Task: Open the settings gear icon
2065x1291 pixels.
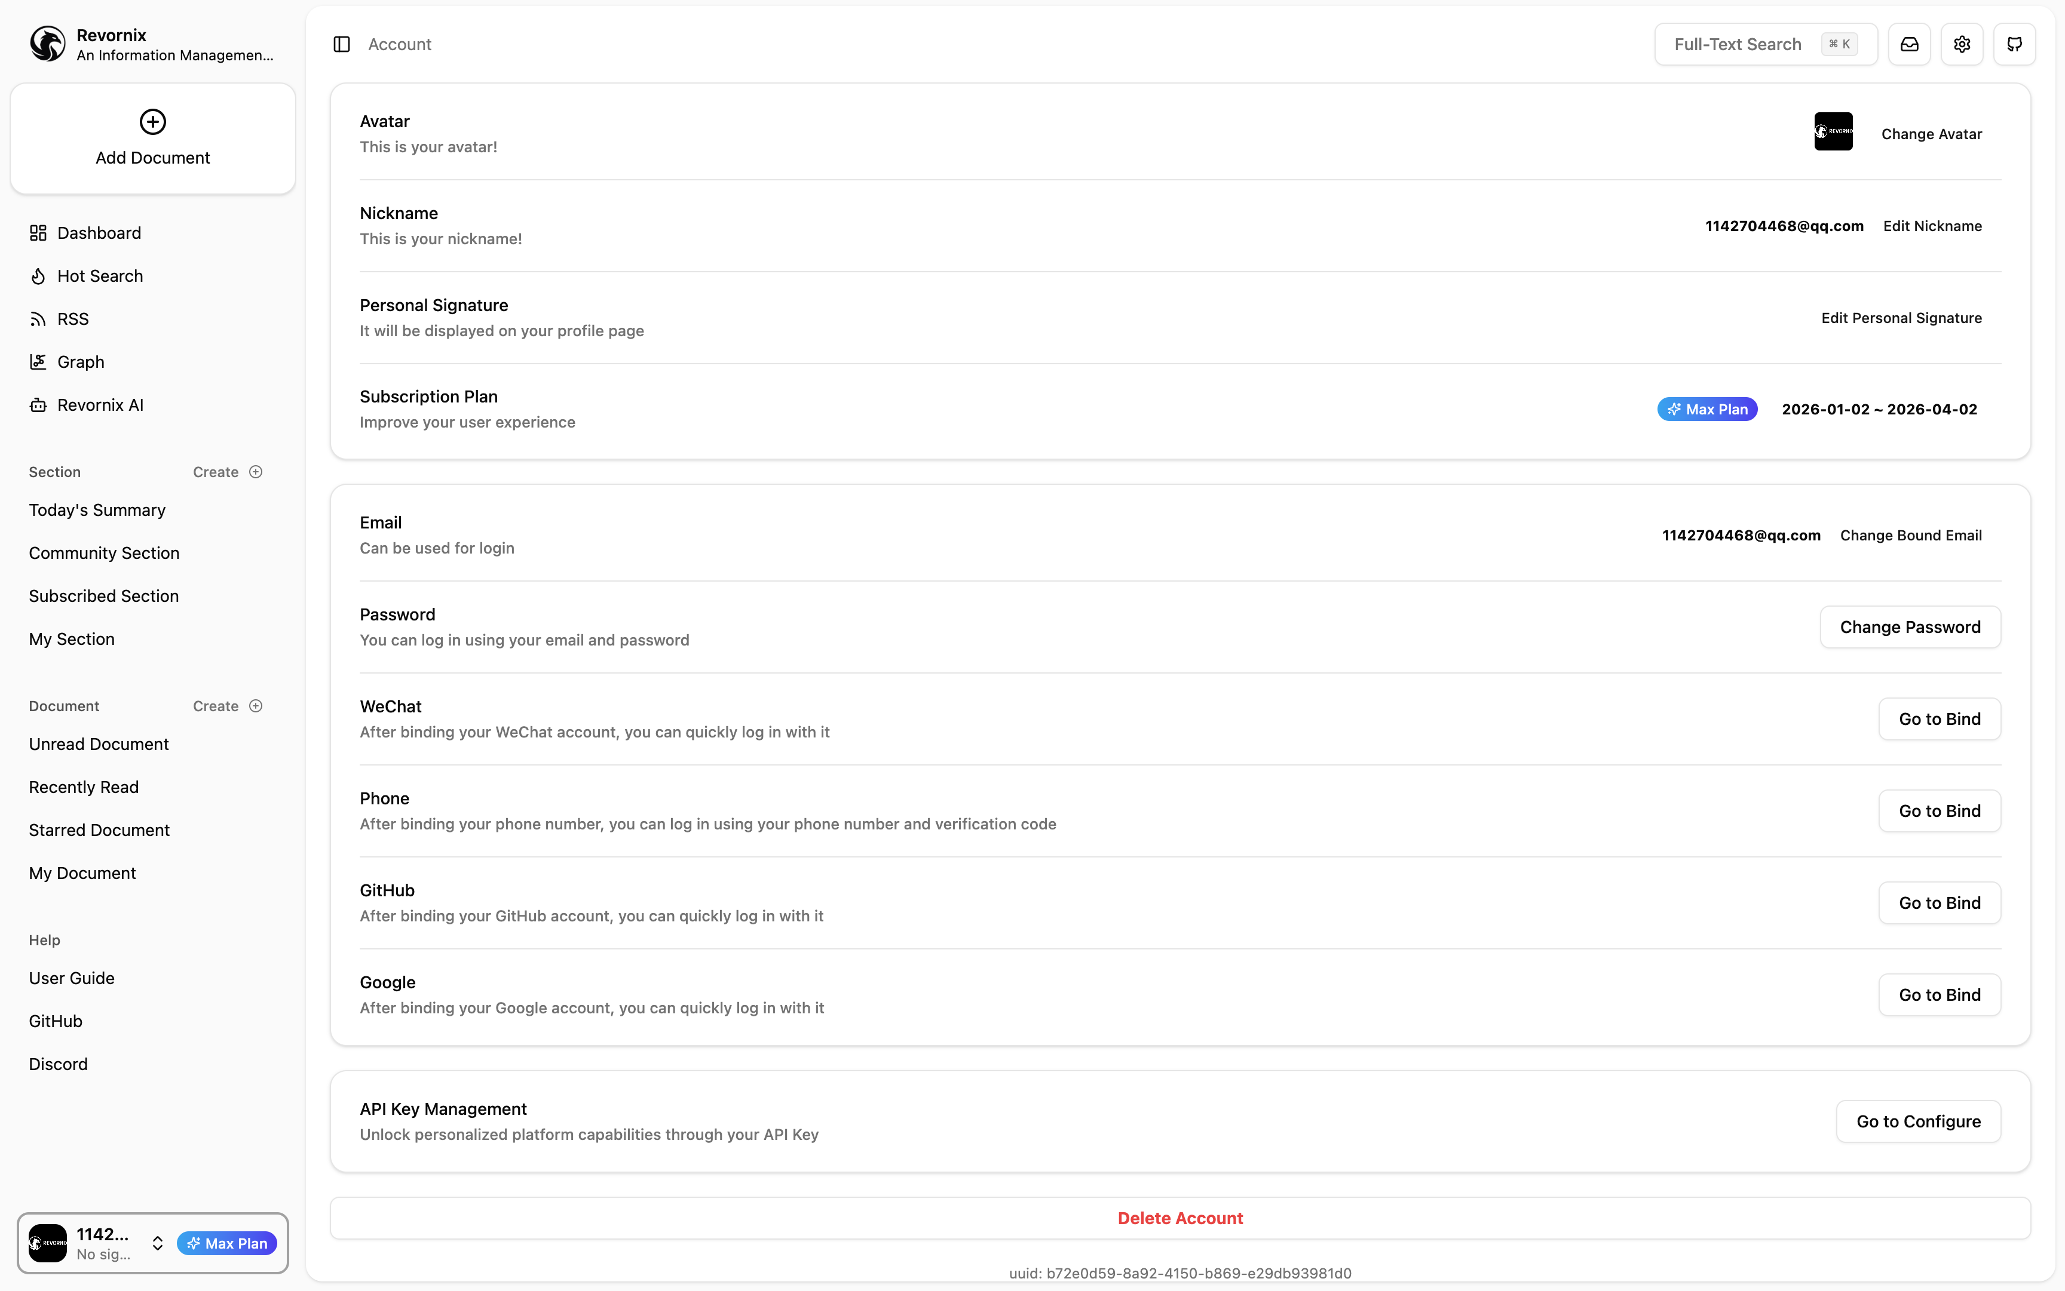Action: click(x=1962, y=44)
